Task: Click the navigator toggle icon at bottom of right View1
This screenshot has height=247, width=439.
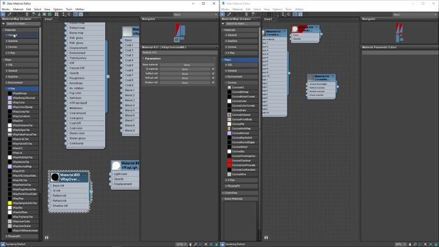Action: (x=266, y=237)
